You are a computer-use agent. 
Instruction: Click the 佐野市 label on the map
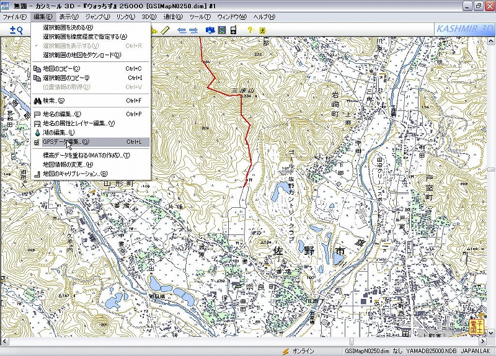pyautogui.click(x=309, y=251)
